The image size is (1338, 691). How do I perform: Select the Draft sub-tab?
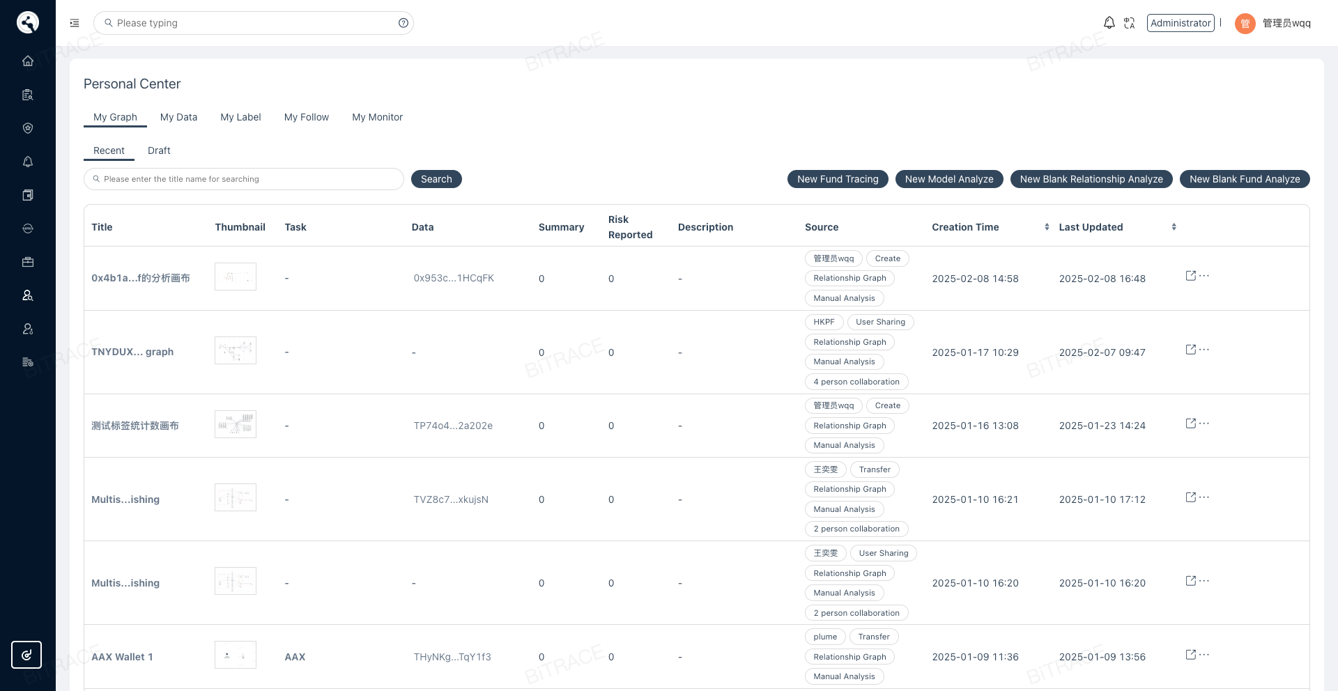pos(159,150)
